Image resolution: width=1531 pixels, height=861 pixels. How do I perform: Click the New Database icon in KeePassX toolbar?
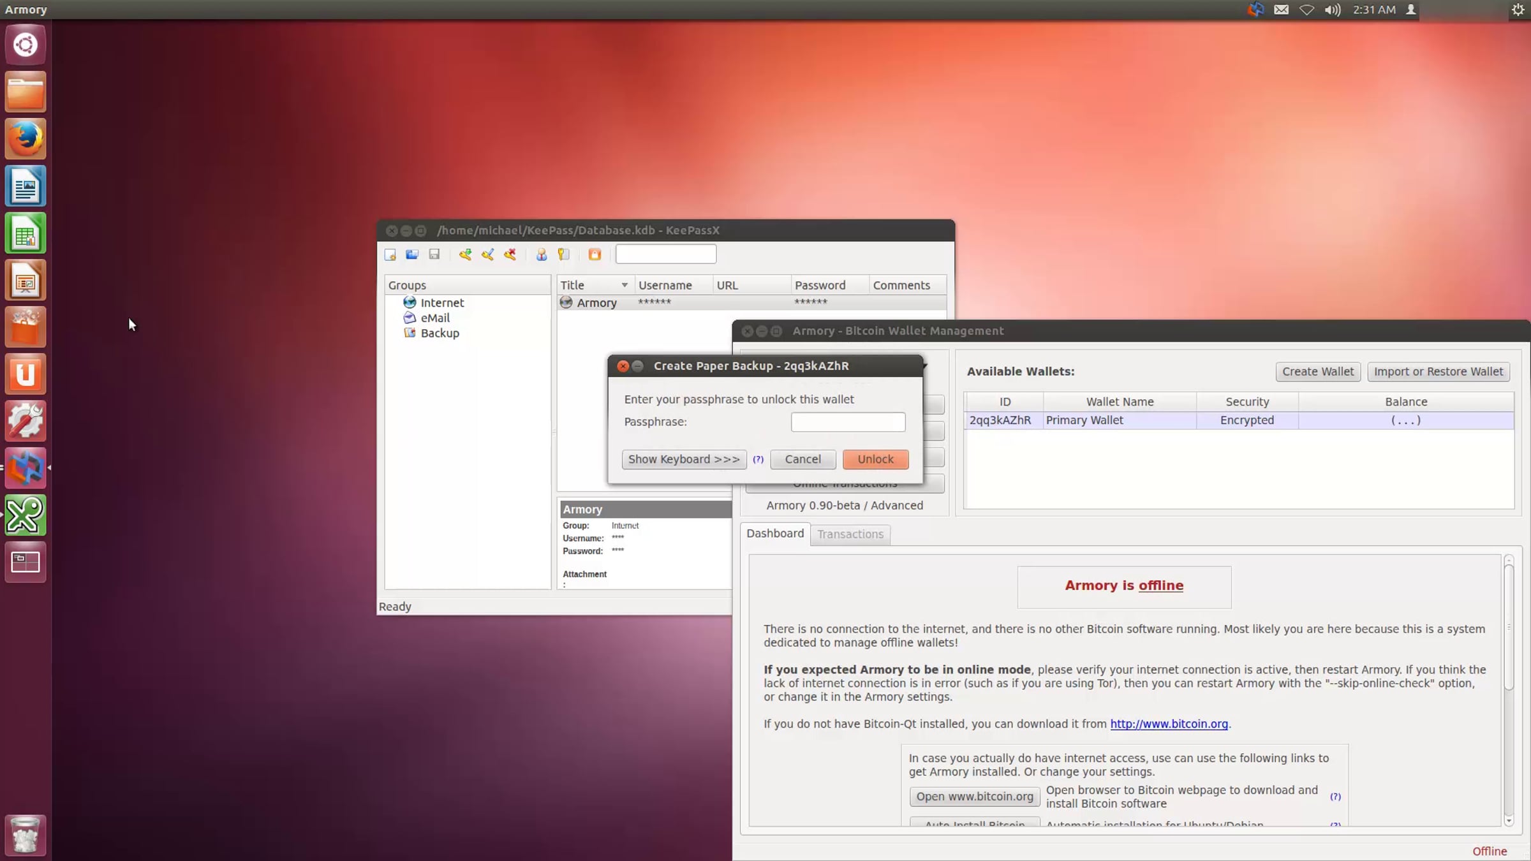coord(390,254)
